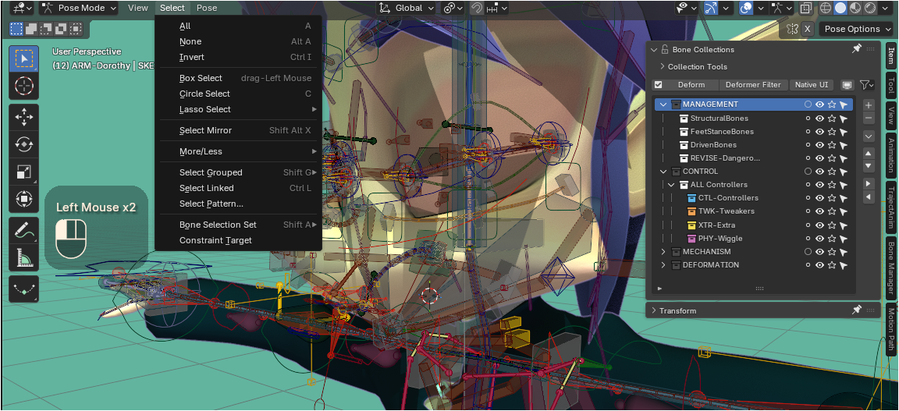Collapse the MANAGEMENT collection tree
Screen dimensions: 899x411
tap(663, 105)
